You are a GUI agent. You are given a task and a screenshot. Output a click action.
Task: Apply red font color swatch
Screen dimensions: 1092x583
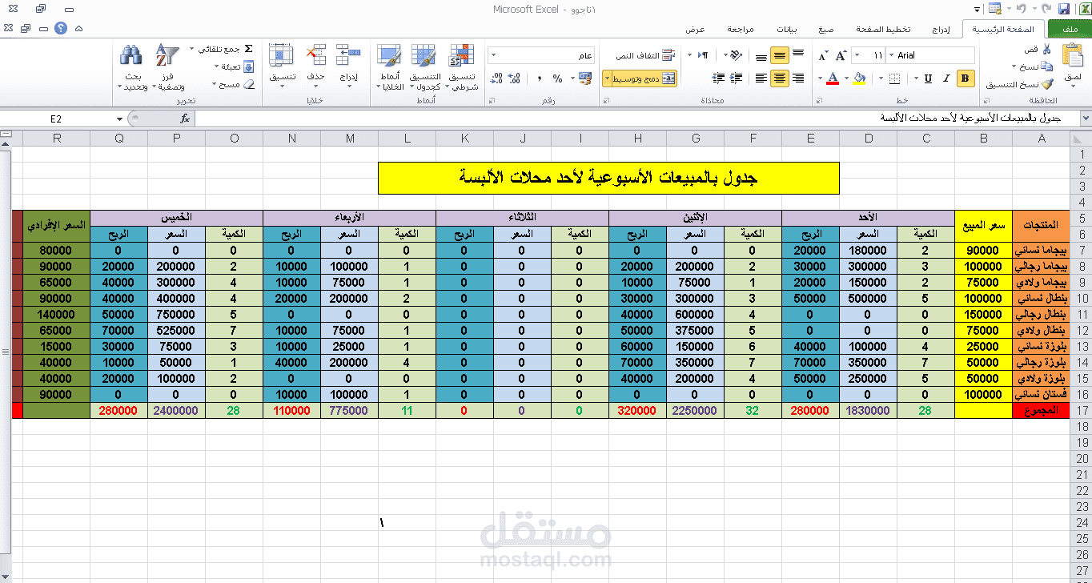click(x=834, y=78)
